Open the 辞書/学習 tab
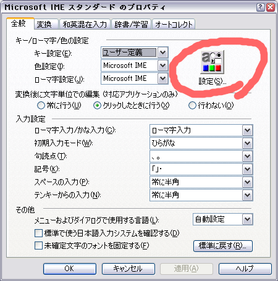The width and height of the screenshot is (278, 281). [131, 25]
